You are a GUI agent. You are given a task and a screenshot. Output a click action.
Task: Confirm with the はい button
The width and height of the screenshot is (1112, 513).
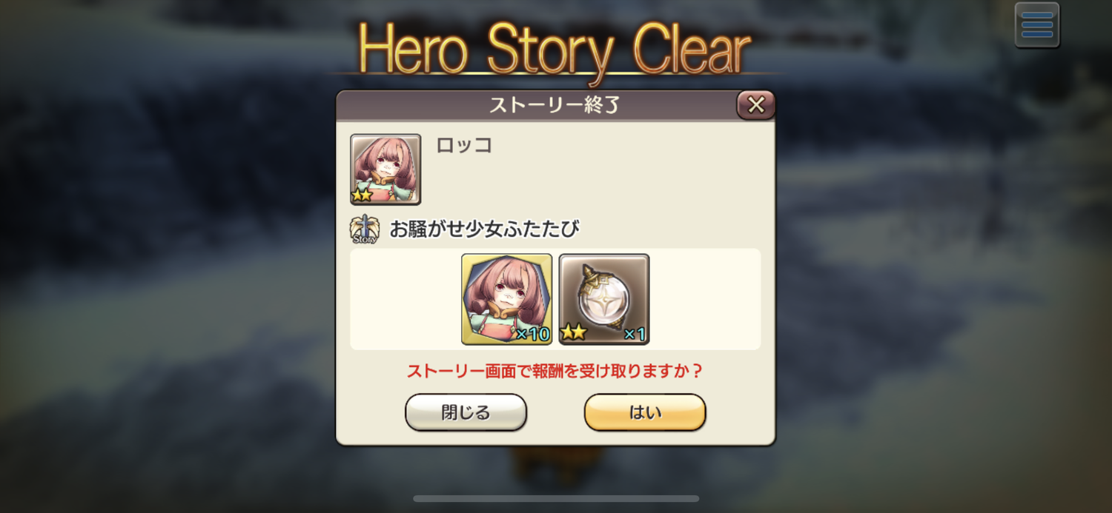(645, 412)
